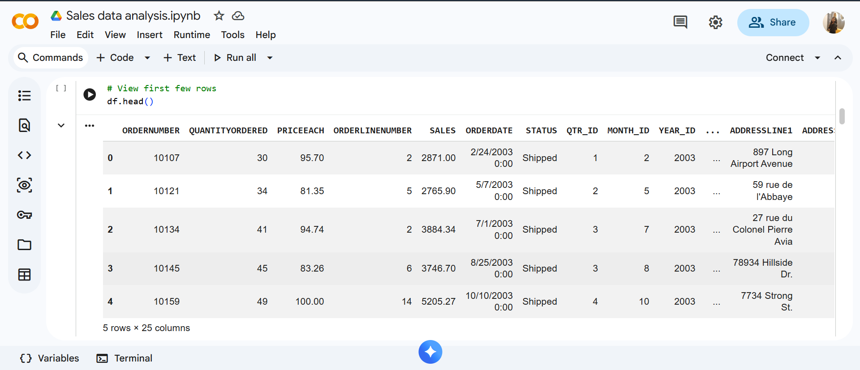This screenshot has height=370, width=860.
Task: Open the Runtime menu
Action: 192,35
